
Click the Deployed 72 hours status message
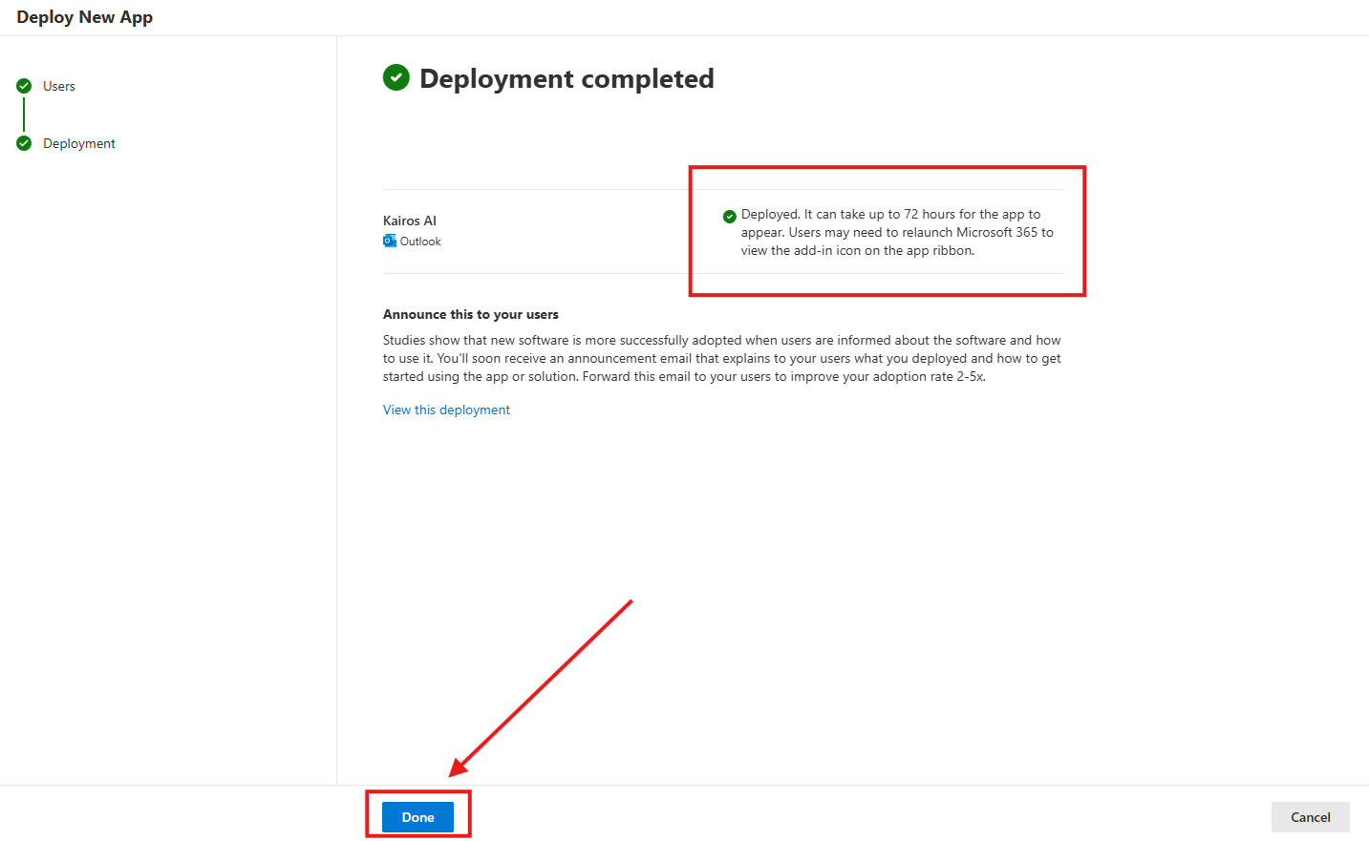coord(896,232)
